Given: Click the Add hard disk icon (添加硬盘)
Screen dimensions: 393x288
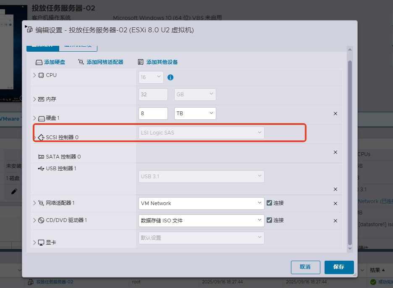Looking at the screenshot, I should click(39, 62).
